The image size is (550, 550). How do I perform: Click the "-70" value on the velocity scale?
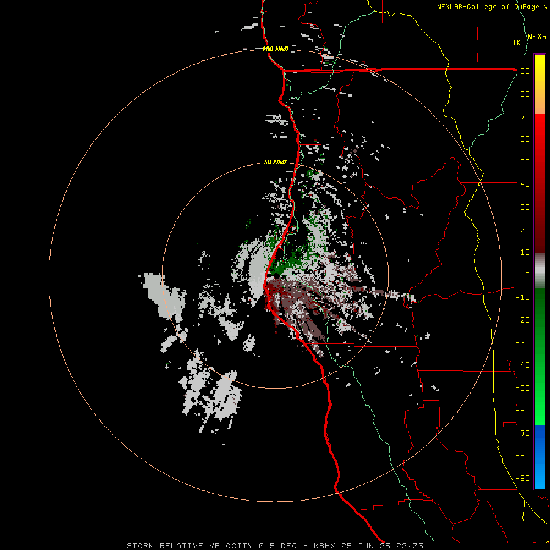[522, 433]
